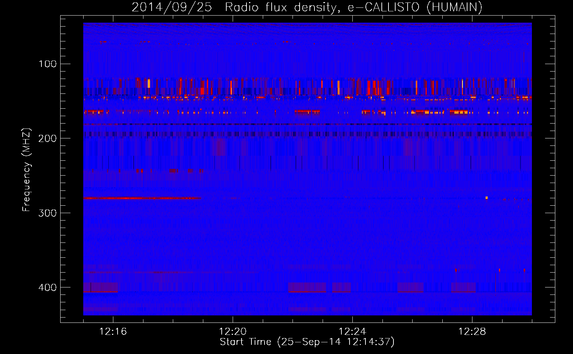The width and height of the screenshot is (573, 354).
Task: Click the 200 frequency tick label
Action: pyautogui.click(x=47, y=138)
